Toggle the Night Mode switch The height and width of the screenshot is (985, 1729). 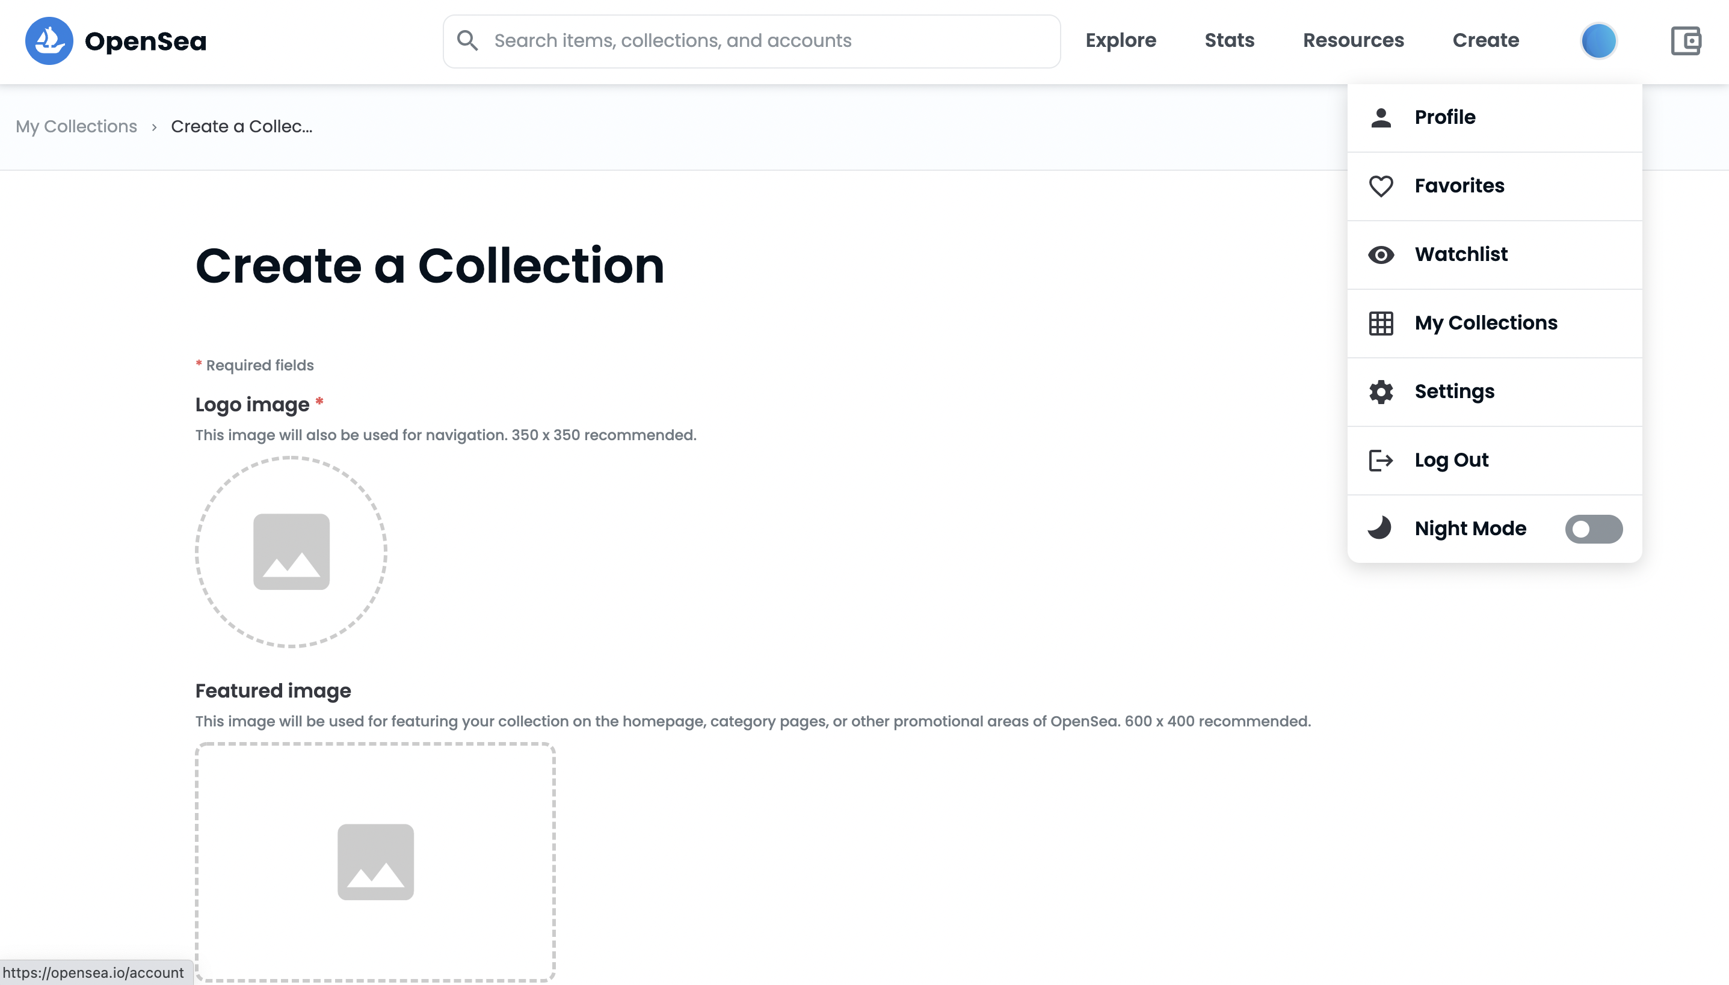coord(1593,529)
